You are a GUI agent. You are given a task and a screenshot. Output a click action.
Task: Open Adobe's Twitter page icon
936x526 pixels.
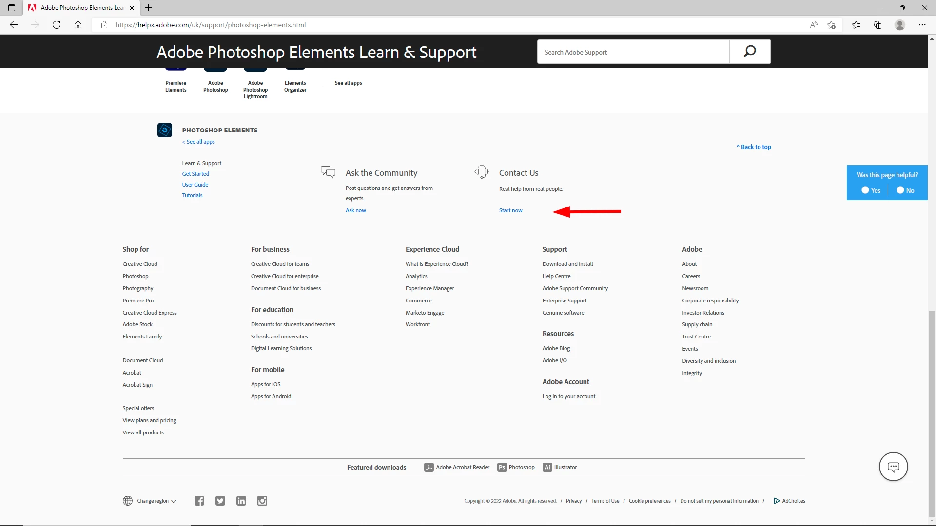click(220, 501)
